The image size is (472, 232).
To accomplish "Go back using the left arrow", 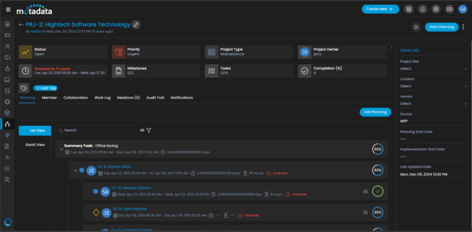I will point(21,25).
